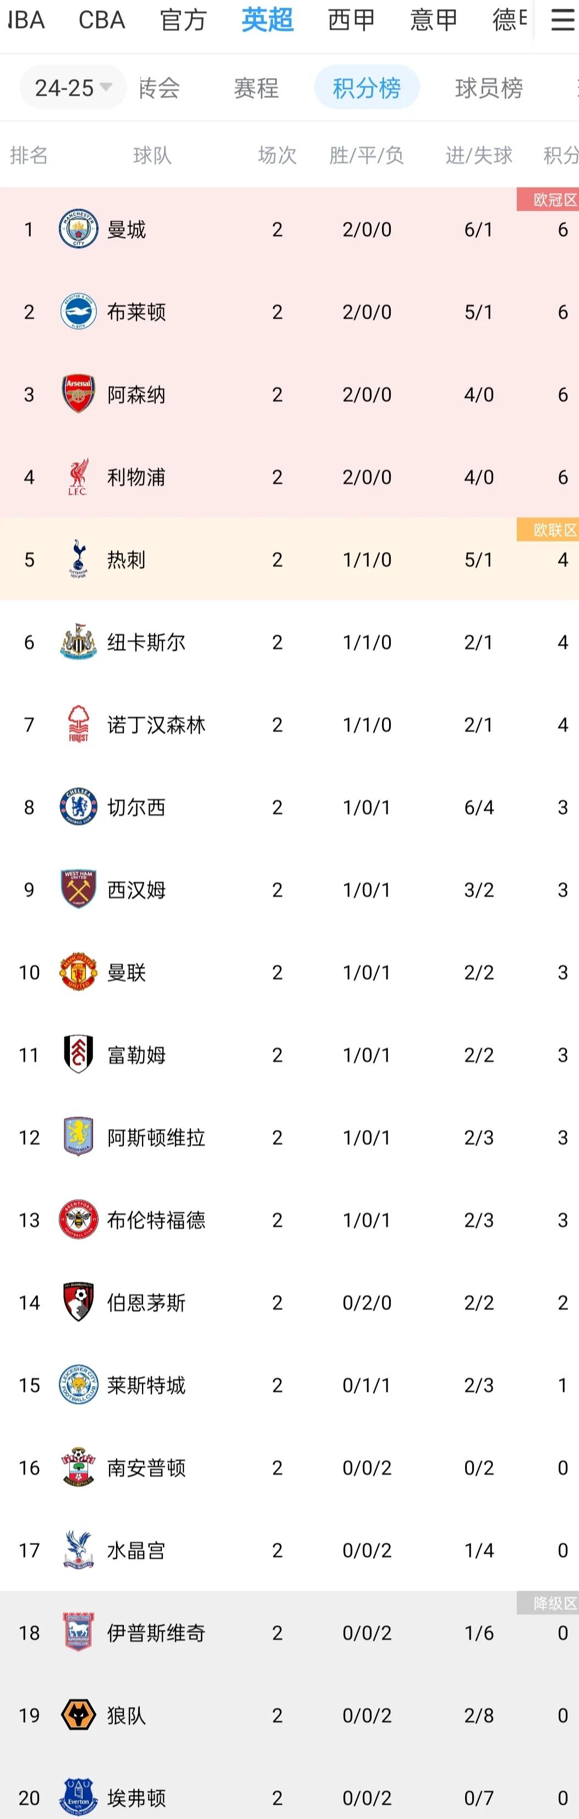Switch to the 意甲 league tab
Screen dimensions: 579x1819
(x=434, y=20)
